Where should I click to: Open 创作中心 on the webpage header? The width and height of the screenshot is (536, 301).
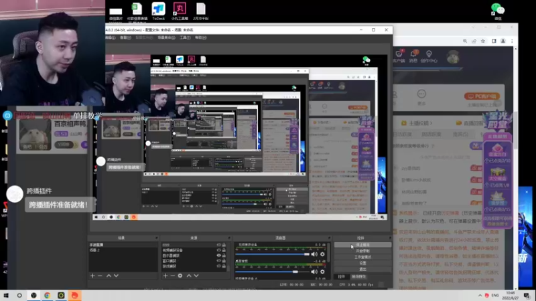pyautogui.click(x=429, y=56)
